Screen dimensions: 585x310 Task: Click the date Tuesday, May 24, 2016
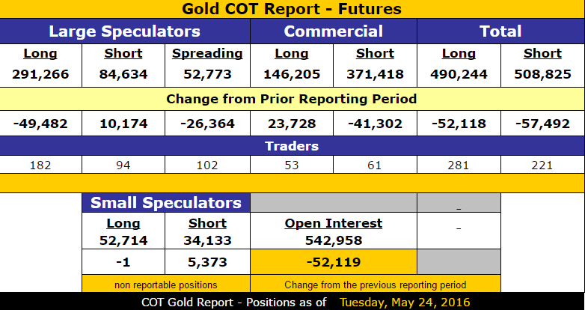(x=405, y=303)
